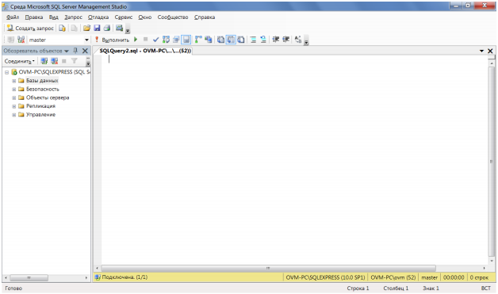This screenshot has width=498, height=294.
Task: Toggle IntelliSense Enabled button
Action: click(x=186, y=40)
